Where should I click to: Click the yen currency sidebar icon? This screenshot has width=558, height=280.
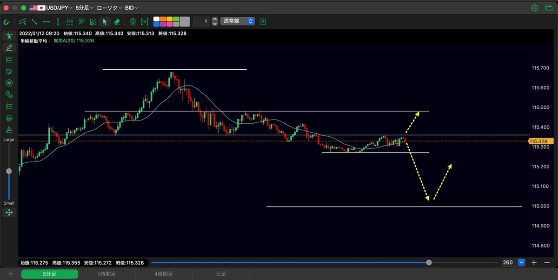(x=9, y=83)
